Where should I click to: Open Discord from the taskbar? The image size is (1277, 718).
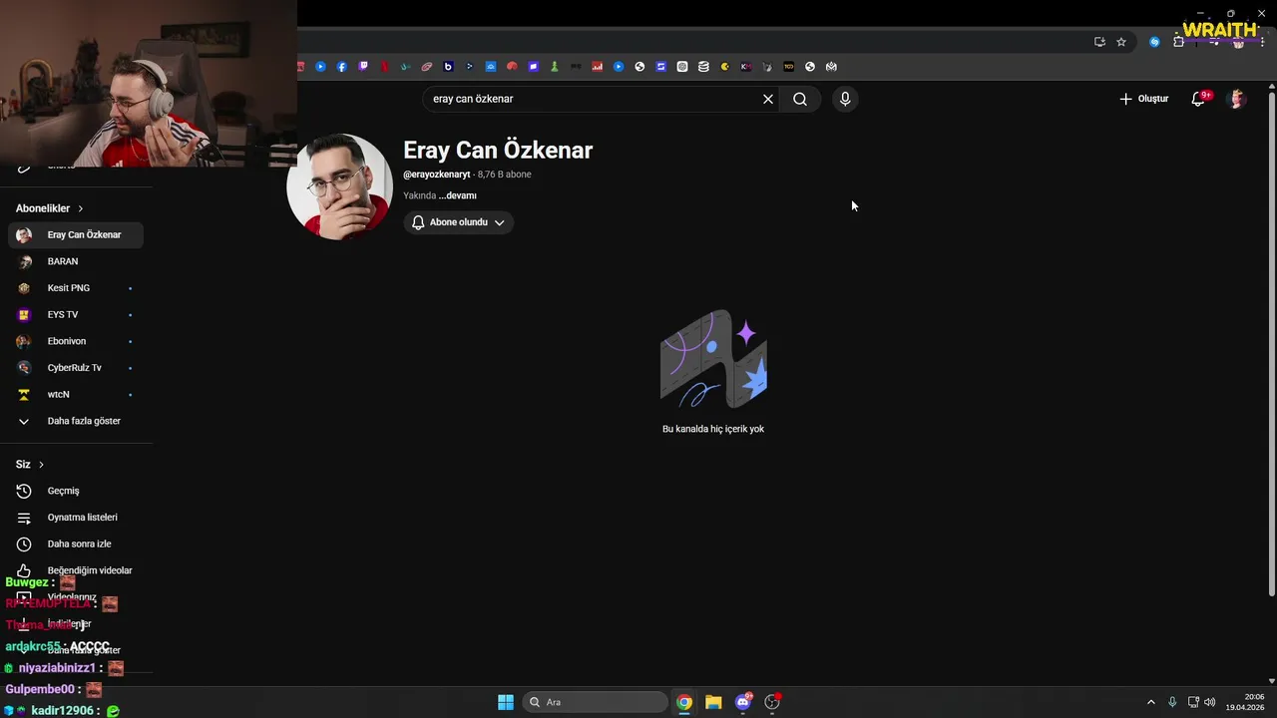(x=743, y=702)
